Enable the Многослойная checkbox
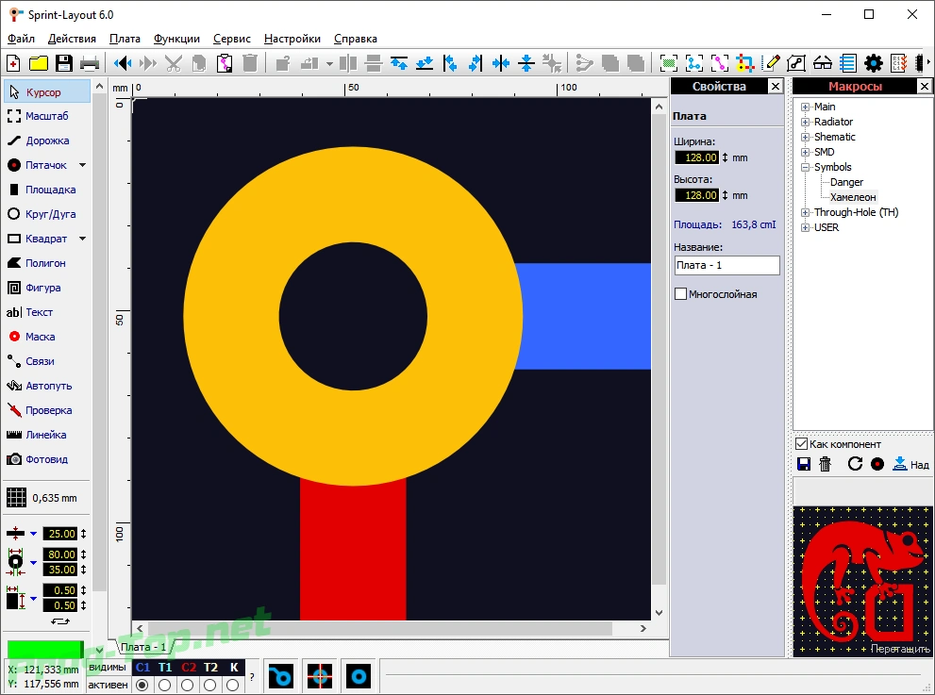This screenshot has height=695, width=935. click(x=680, y=294)
